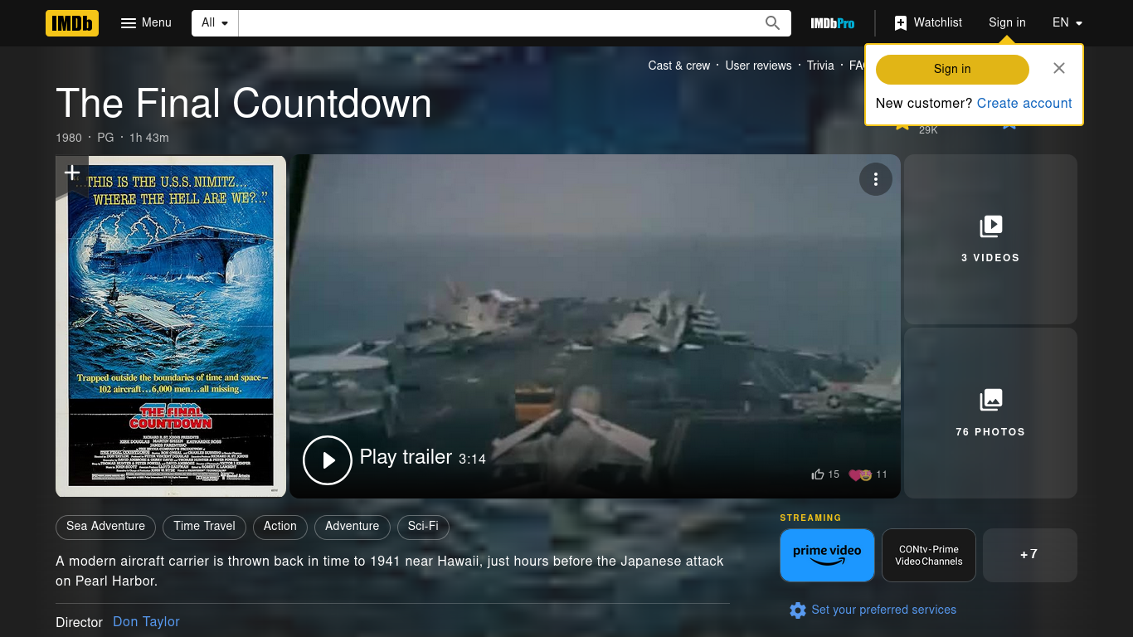The width and height of the screenshot is (1133, 637).
Task: Select the Adventure genre chip
Action: pyautogui.click(x=352, y=527)
